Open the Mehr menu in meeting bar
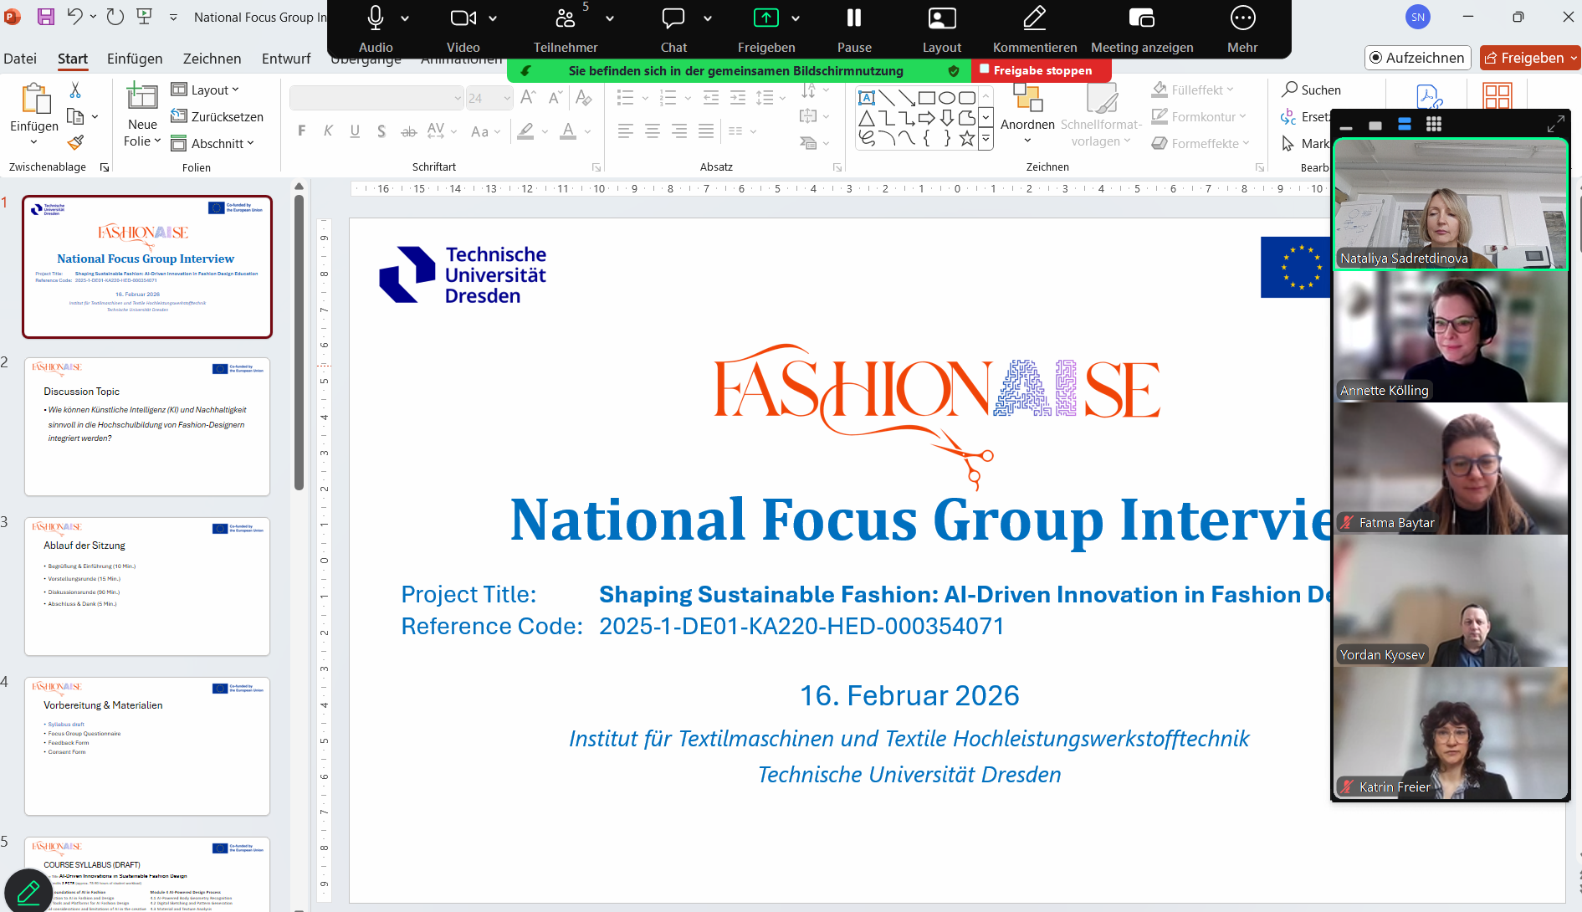The width and height of the screenshot is (1582, 912). pyautogui.click(x=1242, y=28)
